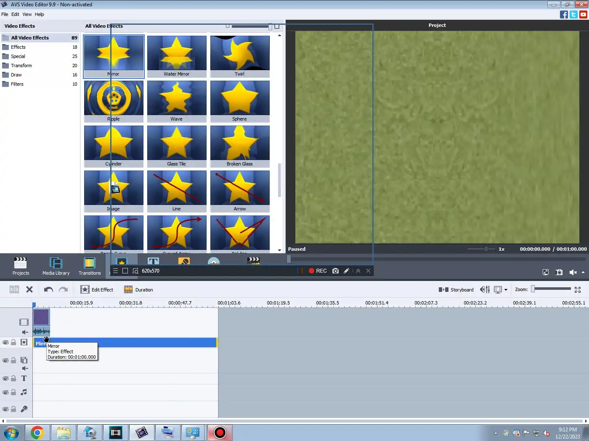Image resolution: width=589 pixels, height=441 pixels.
Task: Choose the Wave effect thumbnail
Action: tap(177, 101)
